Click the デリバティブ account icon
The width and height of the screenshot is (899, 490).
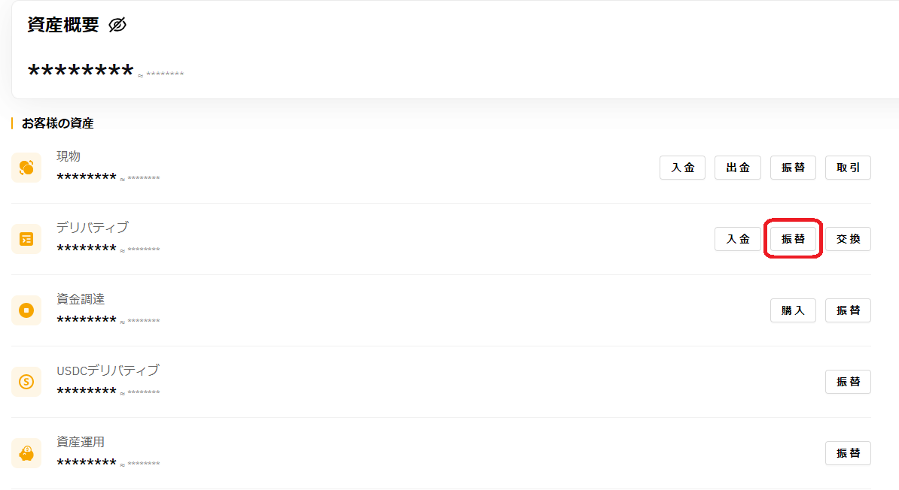point(26,239)
